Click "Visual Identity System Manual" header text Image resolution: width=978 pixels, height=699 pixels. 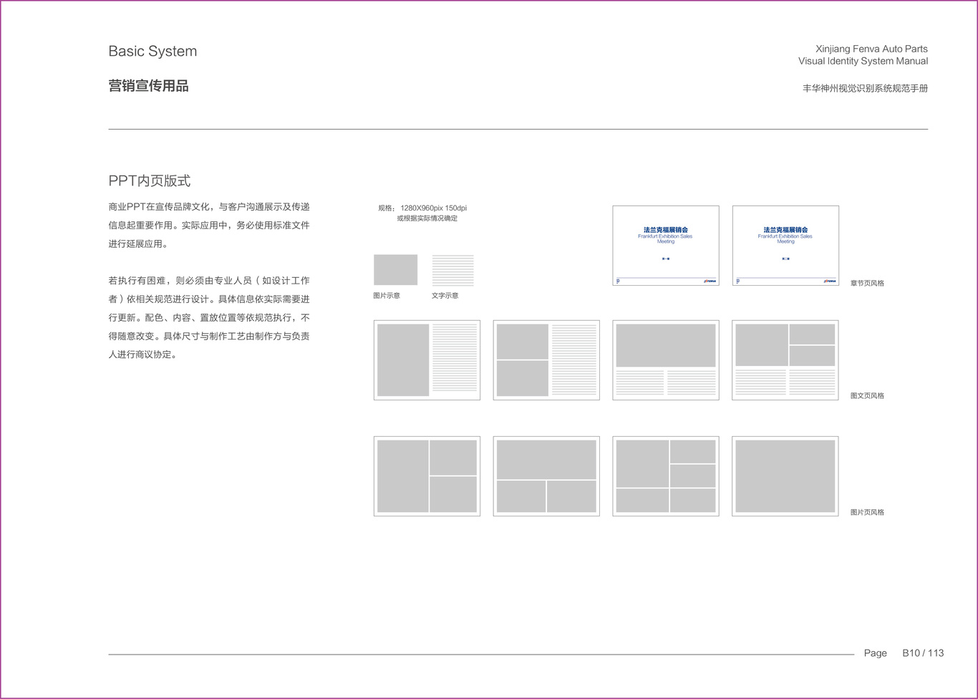click(x=863, y=61)
